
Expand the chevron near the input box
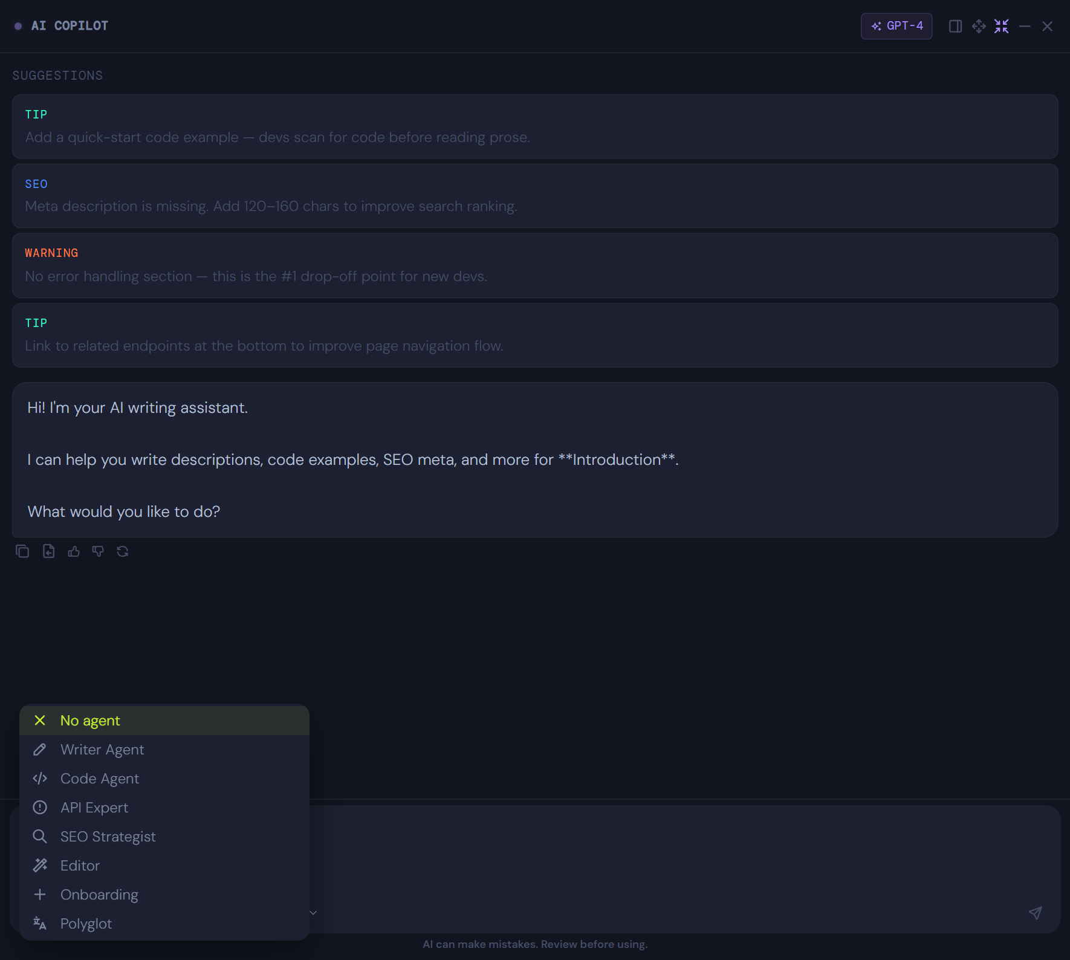[x=313, y=912]
